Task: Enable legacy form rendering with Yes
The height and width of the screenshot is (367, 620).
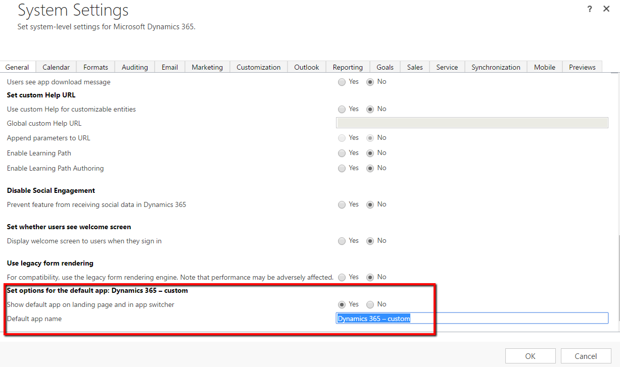Action: pyautogui.click(x=342, y=277)
